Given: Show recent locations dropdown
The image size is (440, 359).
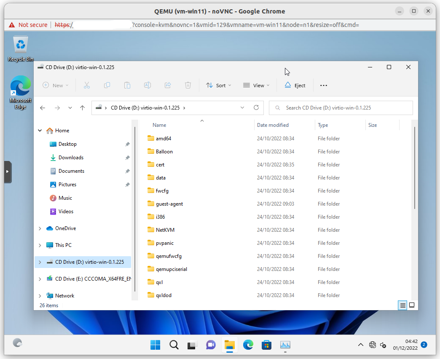Looking at the screenshot, I should click(70, 108).
